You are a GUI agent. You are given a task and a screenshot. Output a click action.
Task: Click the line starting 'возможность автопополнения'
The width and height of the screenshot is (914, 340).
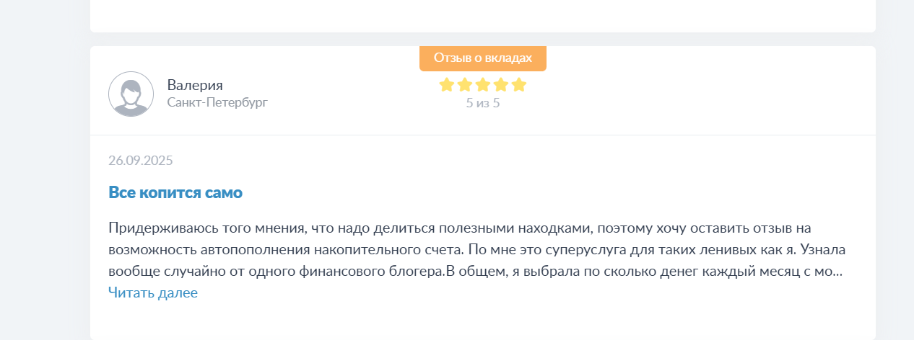(476, 251)
